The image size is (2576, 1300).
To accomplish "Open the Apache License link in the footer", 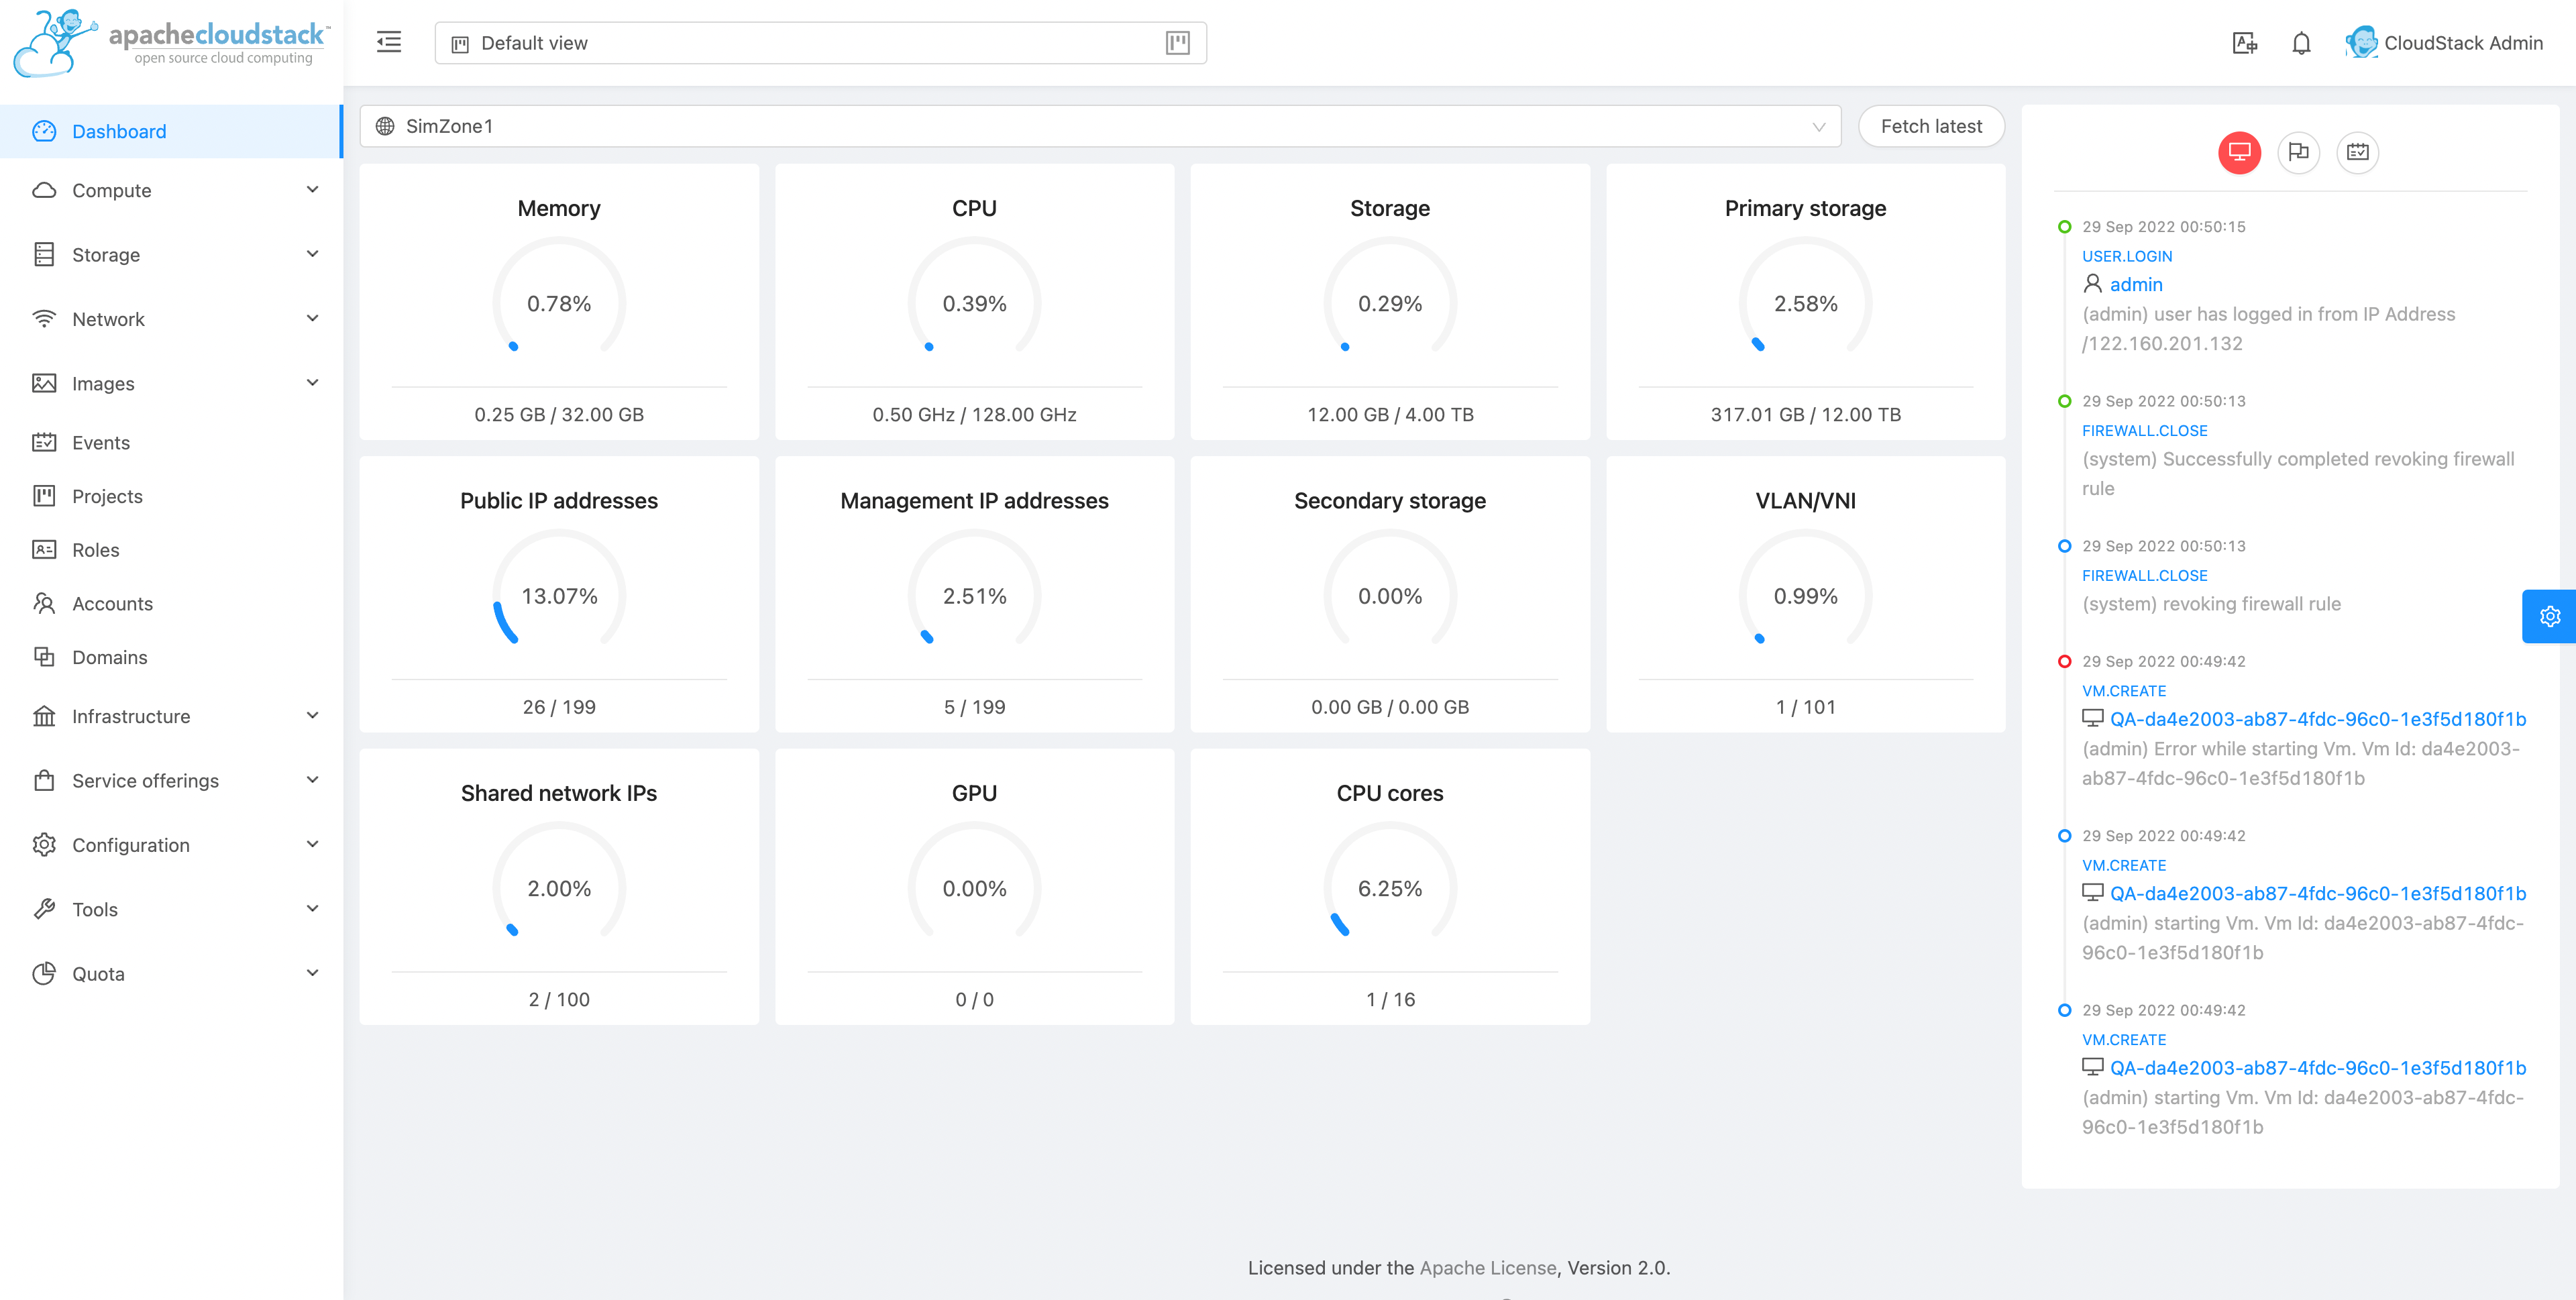I will click(x=1486, y=1267).
